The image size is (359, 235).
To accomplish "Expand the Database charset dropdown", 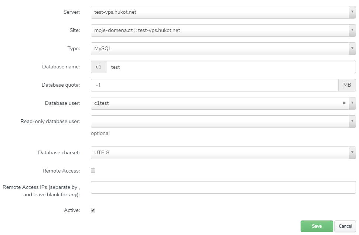I will point(352,153).
